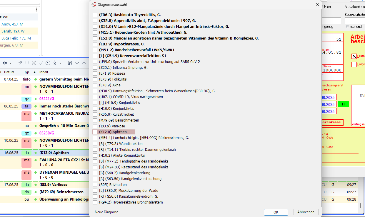Close the Diagnosenauswahl dialog
The height and width of the screenshot is (217, 365).
(x=317, y=4)
